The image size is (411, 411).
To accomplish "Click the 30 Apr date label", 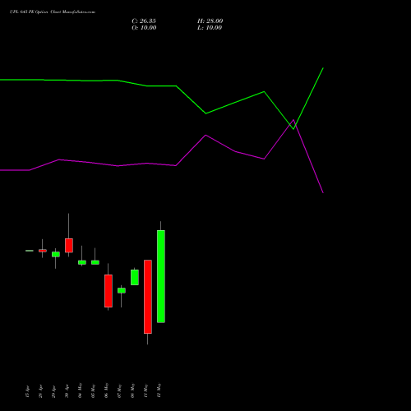I will coord(67,391).
